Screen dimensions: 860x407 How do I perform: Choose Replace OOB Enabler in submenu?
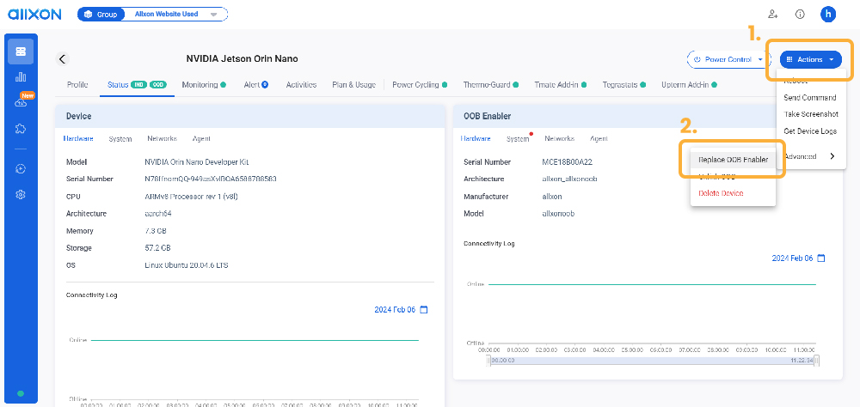(x=733, y=160)
